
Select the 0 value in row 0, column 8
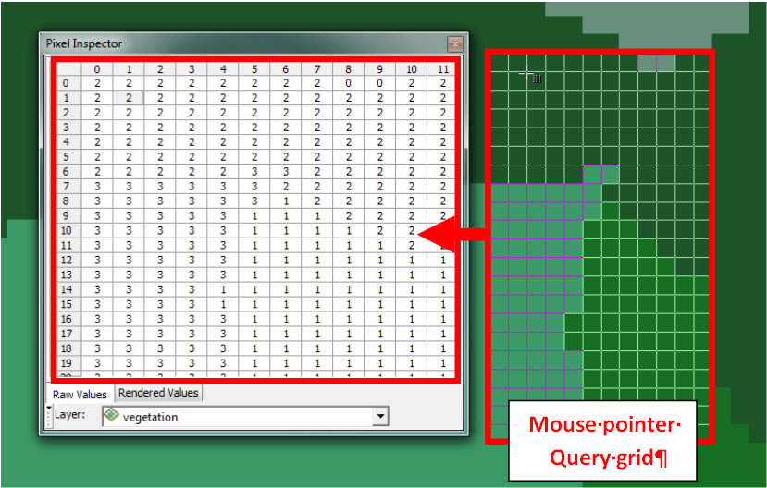point(348,83)
